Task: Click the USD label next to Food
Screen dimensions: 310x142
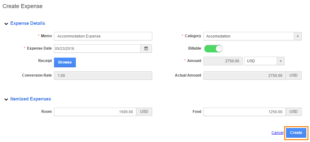Action: 294,112
